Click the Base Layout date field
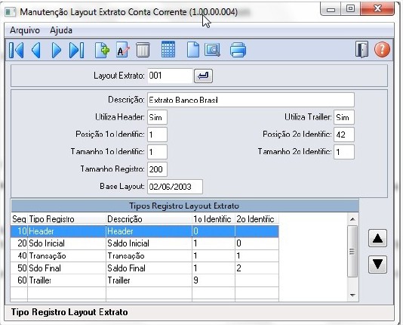 [175, 187]
